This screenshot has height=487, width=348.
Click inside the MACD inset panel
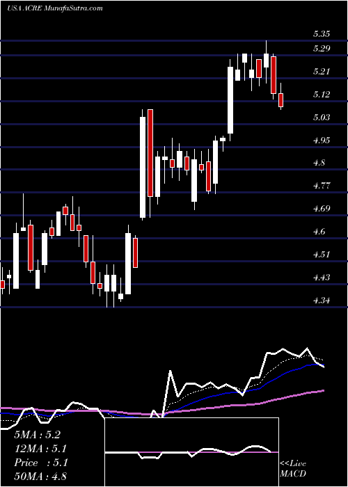click(191, 452)
